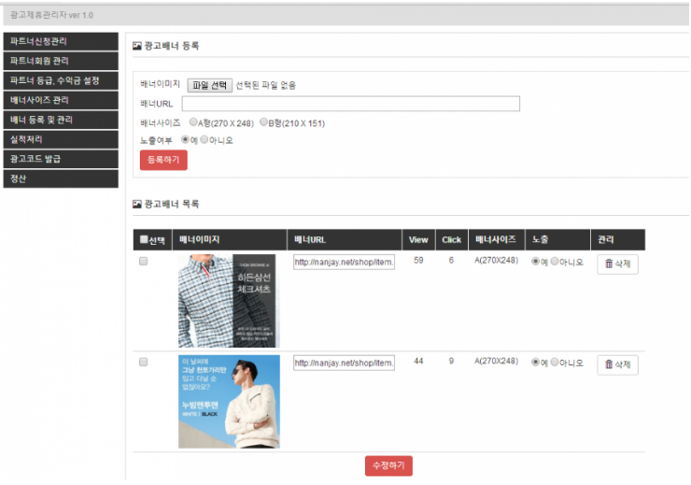Screen dimensions: 691x485
Task: Select A형(270 X 248) banner size
Action: (x=193, y=122)
